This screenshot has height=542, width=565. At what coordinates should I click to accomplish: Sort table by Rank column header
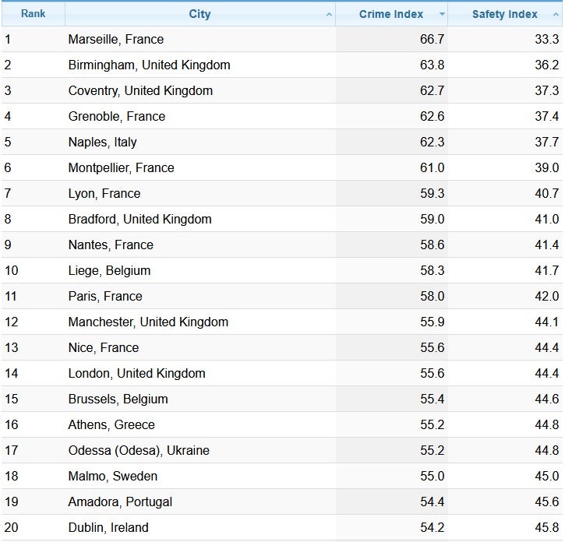(33, 14)
